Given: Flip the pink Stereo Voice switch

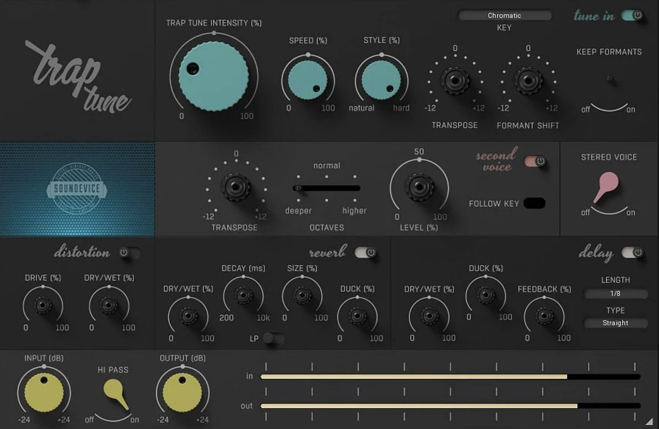Looking at the screenshot, I should pos(607,187).
